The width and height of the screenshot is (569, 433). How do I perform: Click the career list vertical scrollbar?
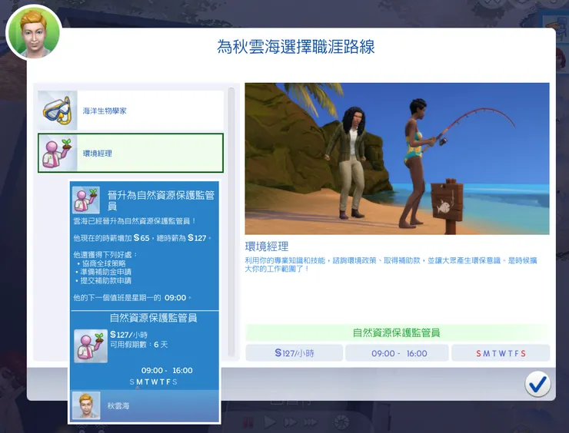click(231, 222)
